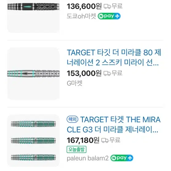Click the delivery truck icon next to 136,600원

tap(107, 6)
